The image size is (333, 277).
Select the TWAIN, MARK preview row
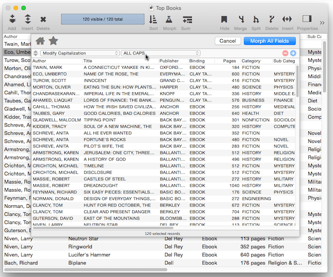tap(163, 67)
